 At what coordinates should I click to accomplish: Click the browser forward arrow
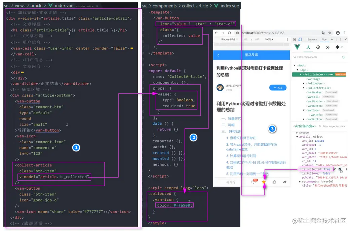click(x=223, y=33)
